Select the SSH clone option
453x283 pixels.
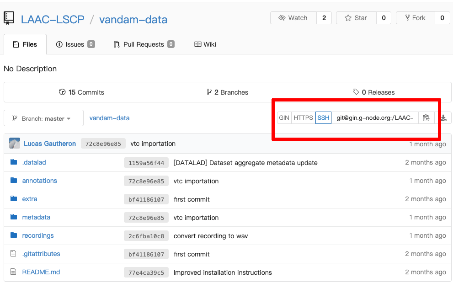tap(323, 117)
